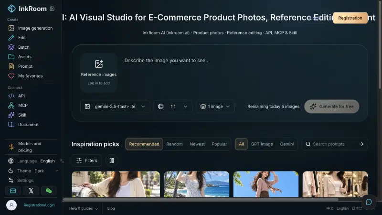Open the MCP connection icon
This screenshot has width=382, height=215.
11,105
